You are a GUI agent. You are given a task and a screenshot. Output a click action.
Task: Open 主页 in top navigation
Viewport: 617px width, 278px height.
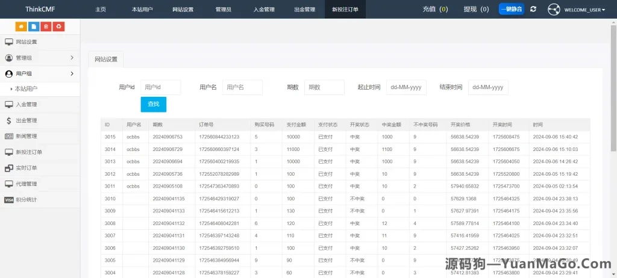coord(101,10)
